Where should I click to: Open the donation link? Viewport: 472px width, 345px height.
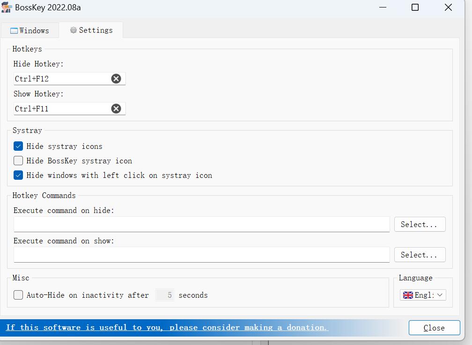[167, 327]
